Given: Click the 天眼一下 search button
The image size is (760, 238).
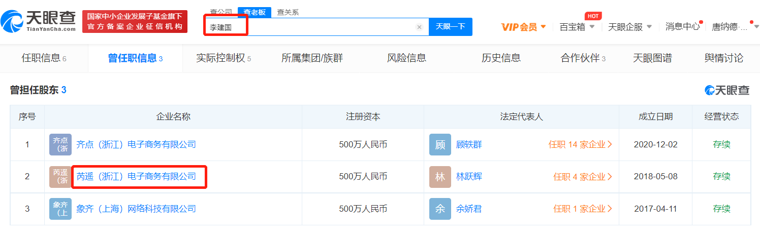Looking at the screenshot, I should 450,27.
